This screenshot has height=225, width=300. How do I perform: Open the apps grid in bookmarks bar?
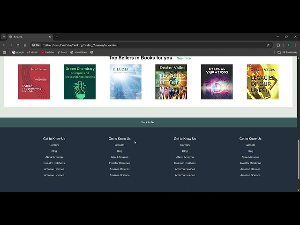pyautogui.click(x=5, y=52)
